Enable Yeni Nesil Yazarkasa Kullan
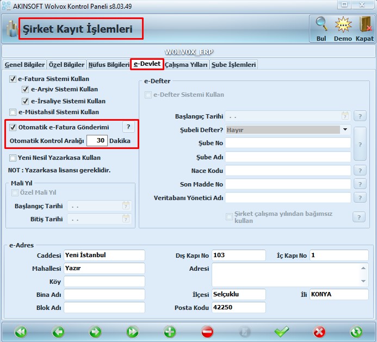 [x=13, y=158]
